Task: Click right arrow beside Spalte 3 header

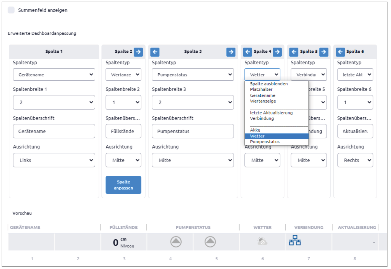Action: pyautogui.click(x=231, y=52)
